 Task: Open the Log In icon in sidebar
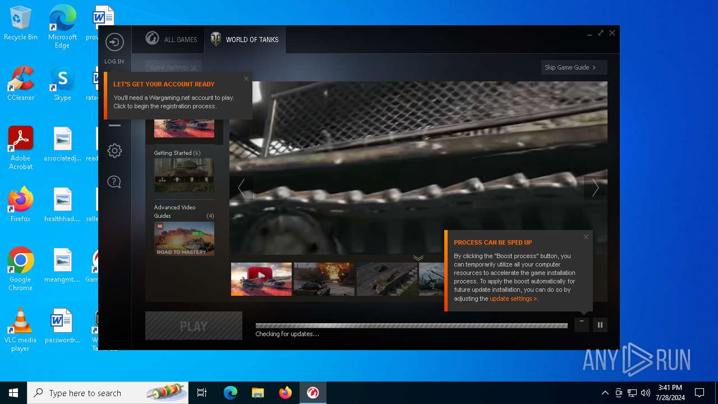click(x=114, y=42)
